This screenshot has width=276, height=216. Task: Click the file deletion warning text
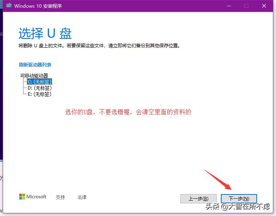coord(99,46)
